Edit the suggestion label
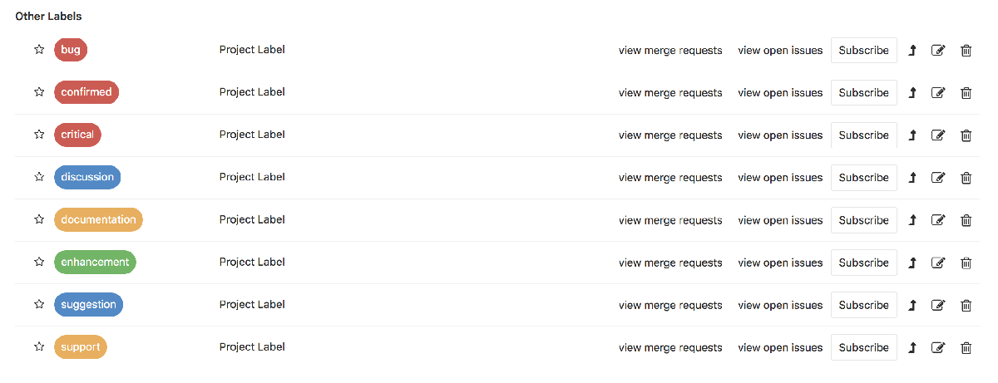 click(938, 305)
